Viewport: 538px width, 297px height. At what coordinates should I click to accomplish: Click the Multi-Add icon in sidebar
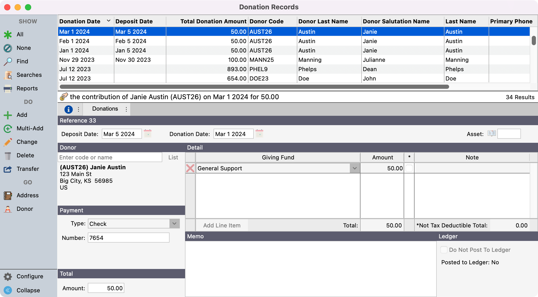pos(8,129)
